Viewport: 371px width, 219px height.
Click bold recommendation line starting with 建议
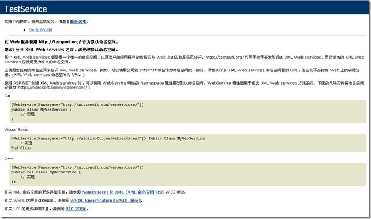click(61, 50)
